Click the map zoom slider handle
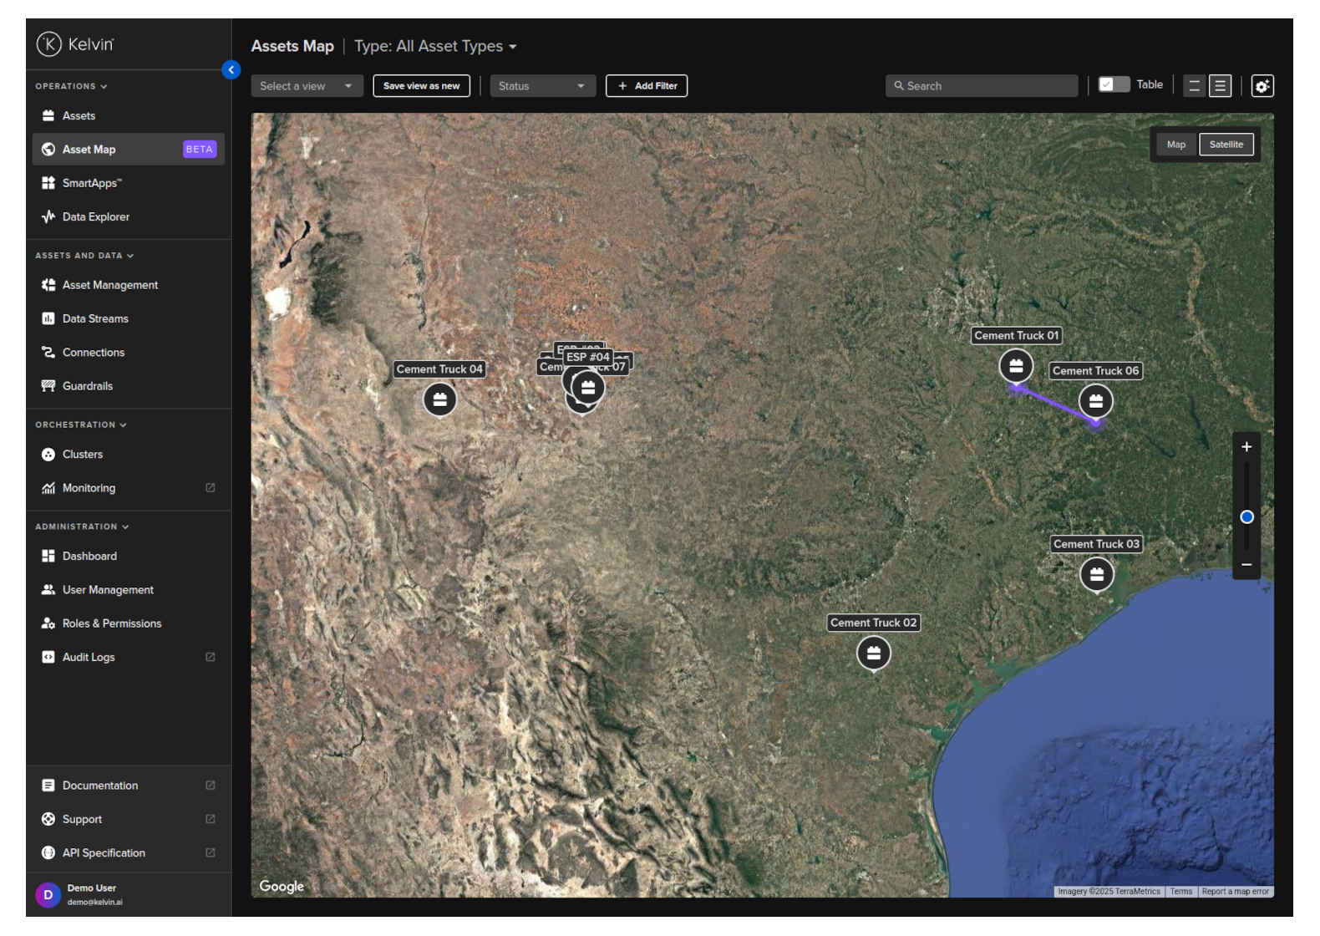The width and height of the screenshot is (1320, 936). (1246, 517)
